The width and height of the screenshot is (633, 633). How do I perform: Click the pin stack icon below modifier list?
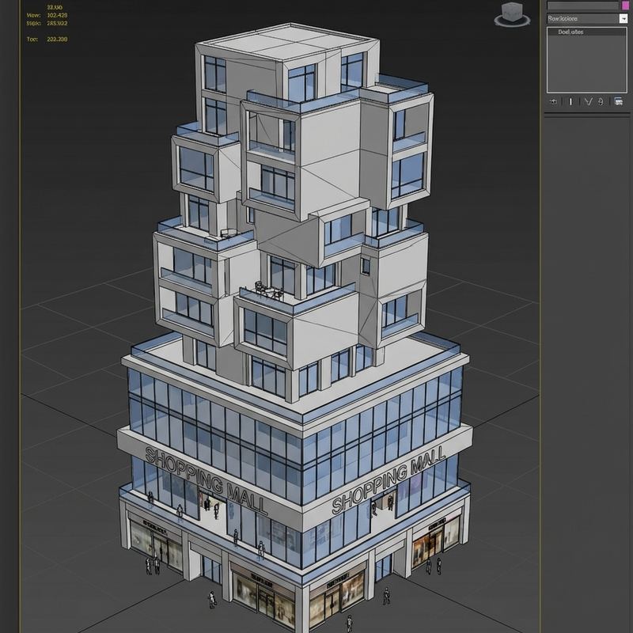(553, 102)
